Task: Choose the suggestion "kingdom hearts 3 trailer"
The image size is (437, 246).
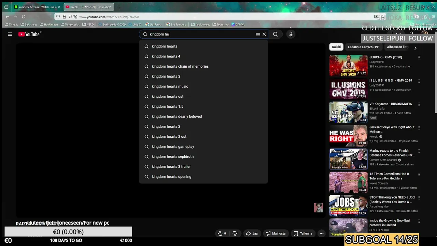Action: [203, 167]
